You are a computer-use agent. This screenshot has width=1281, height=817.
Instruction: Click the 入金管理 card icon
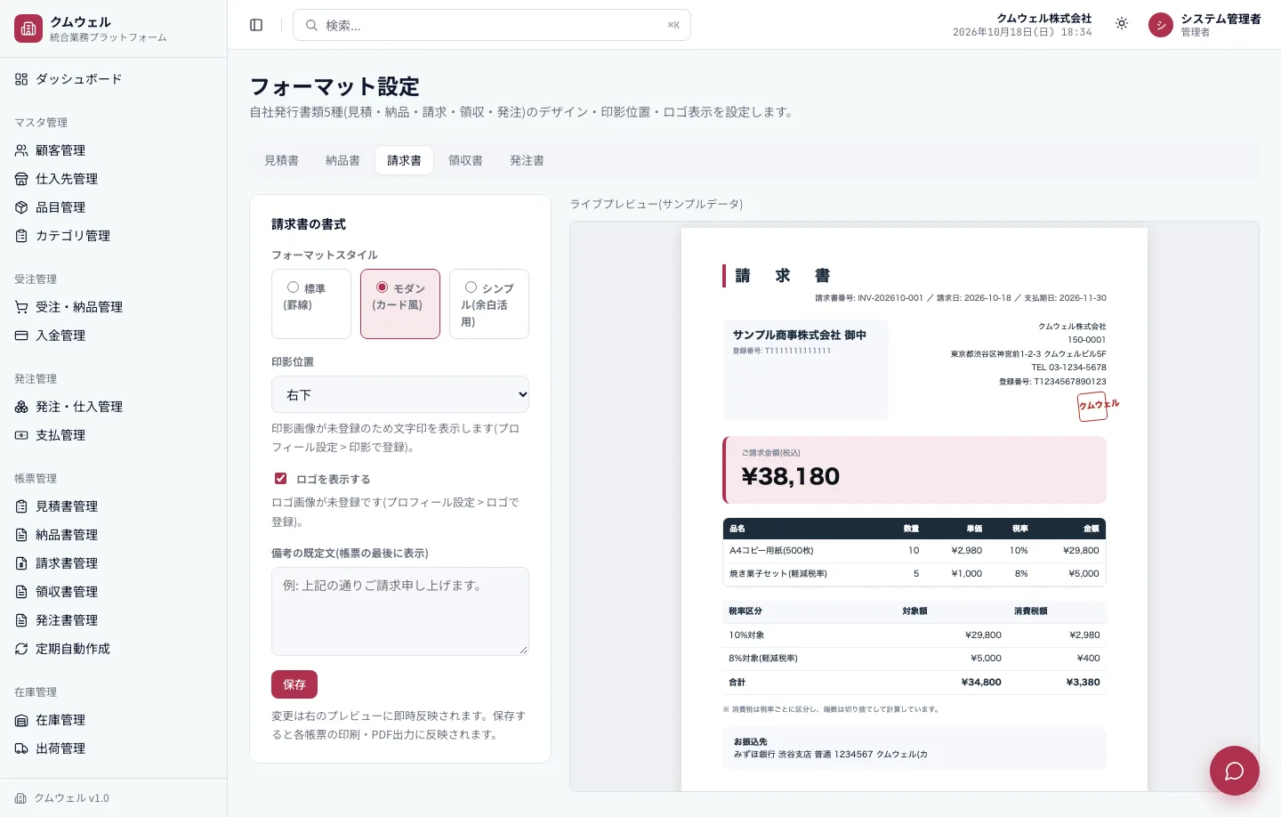[21, 336]
